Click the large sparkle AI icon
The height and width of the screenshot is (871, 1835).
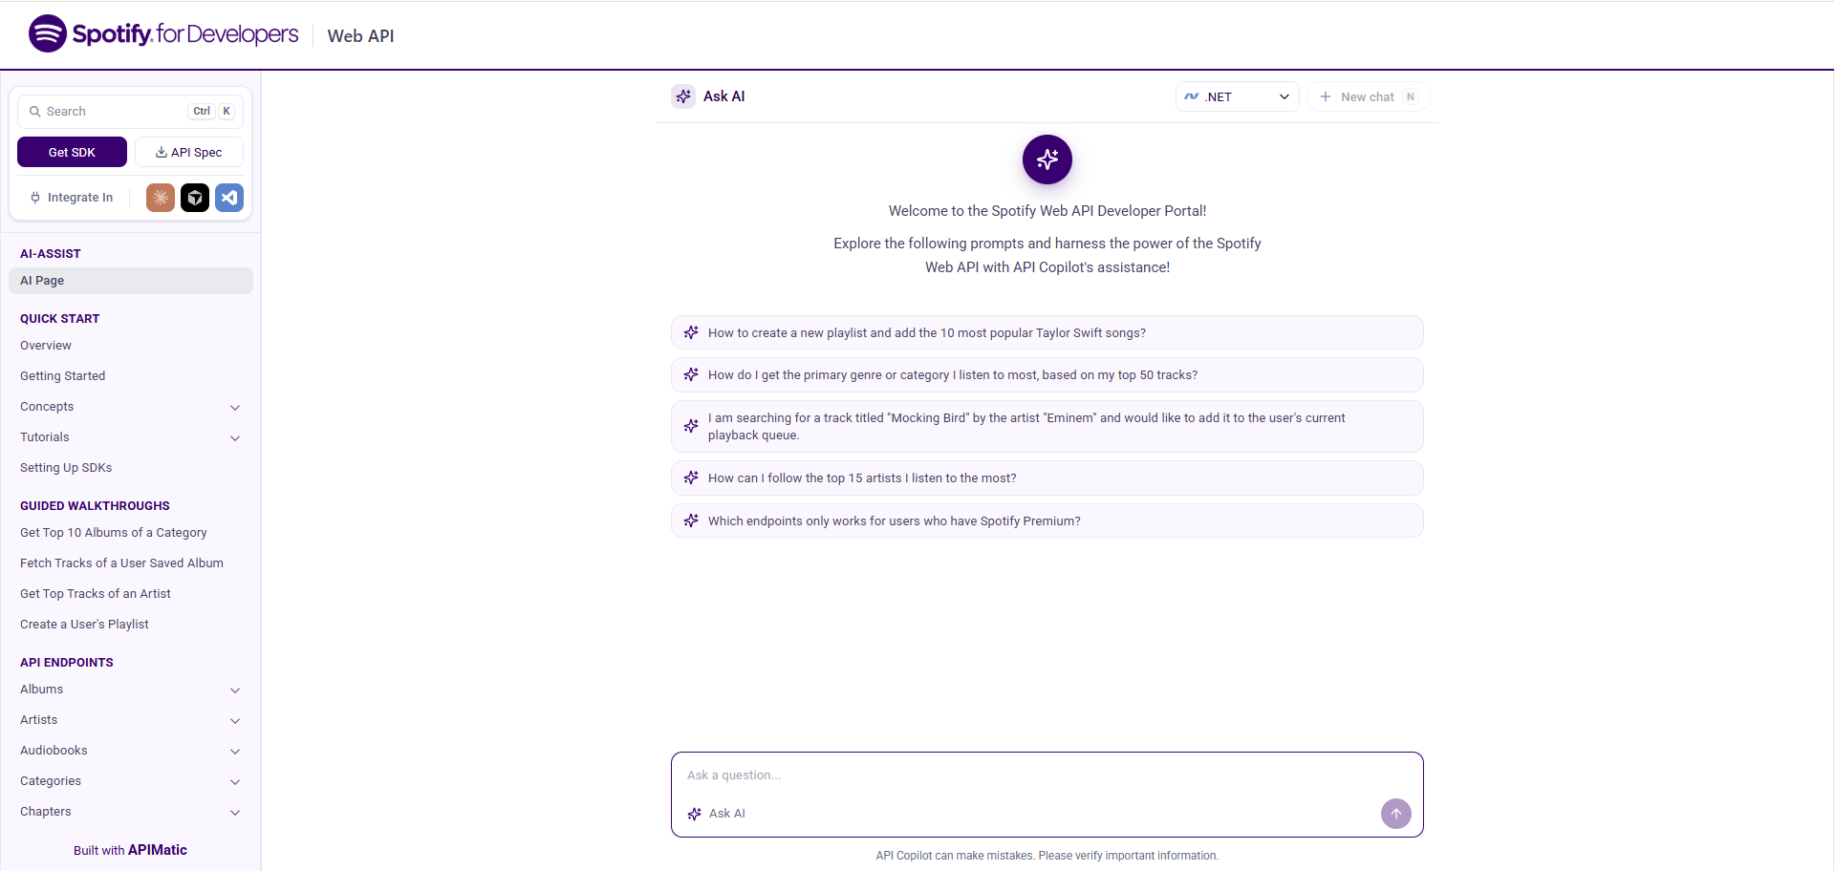[1047, 159]
